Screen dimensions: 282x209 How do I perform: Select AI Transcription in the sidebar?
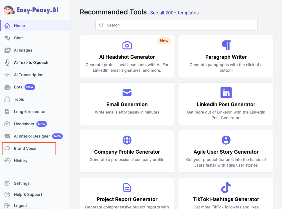(x=28, y=75)
